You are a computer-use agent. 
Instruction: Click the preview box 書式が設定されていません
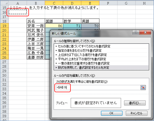tap(96, 103)
